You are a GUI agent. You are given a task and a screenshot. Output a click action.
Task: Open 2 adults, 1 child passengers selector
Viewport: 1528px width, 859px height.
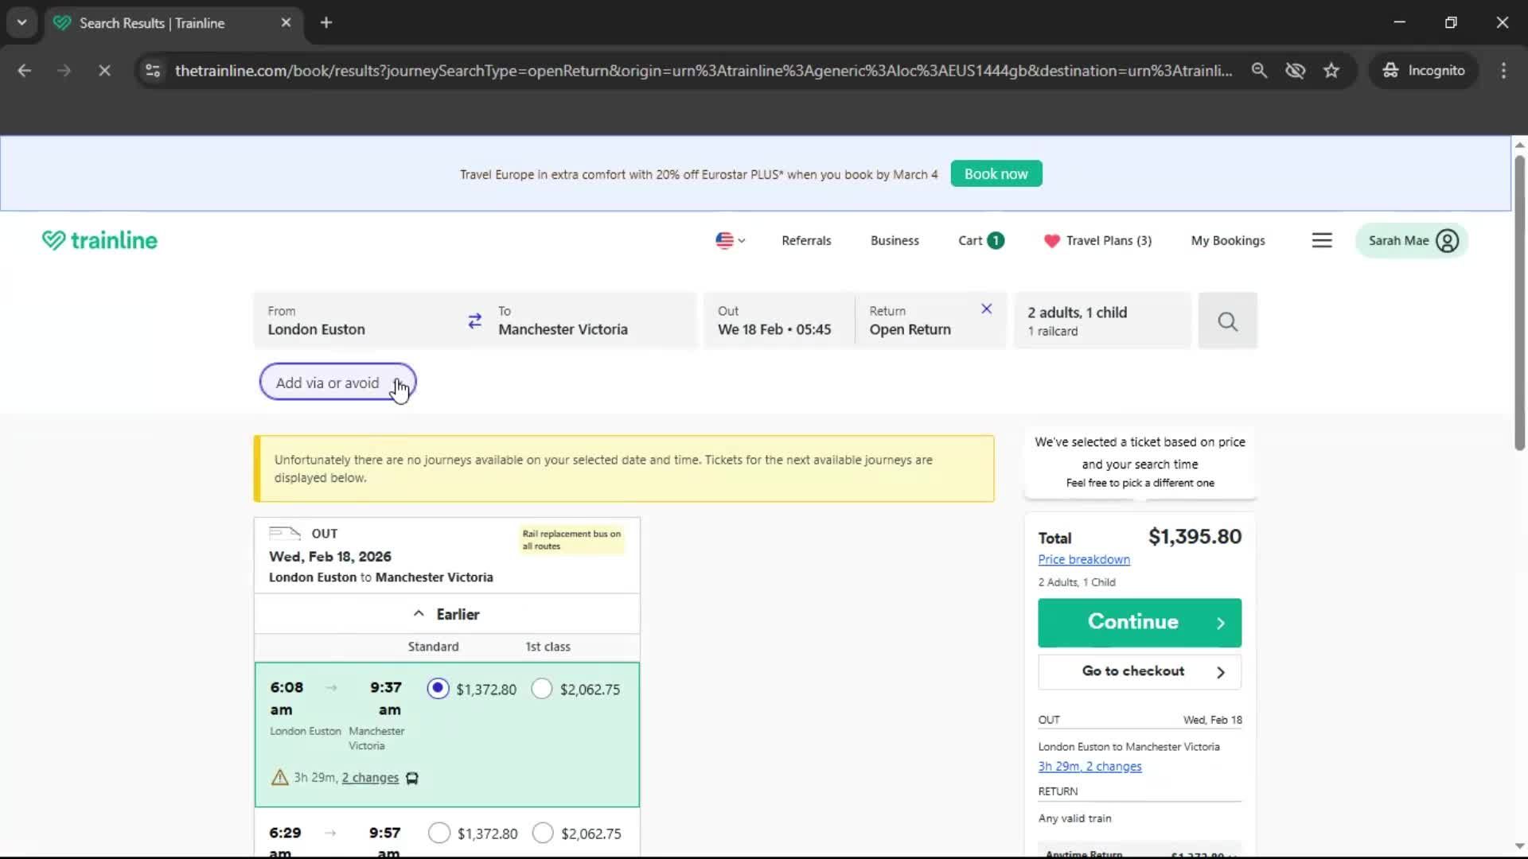pos(1101,321)
